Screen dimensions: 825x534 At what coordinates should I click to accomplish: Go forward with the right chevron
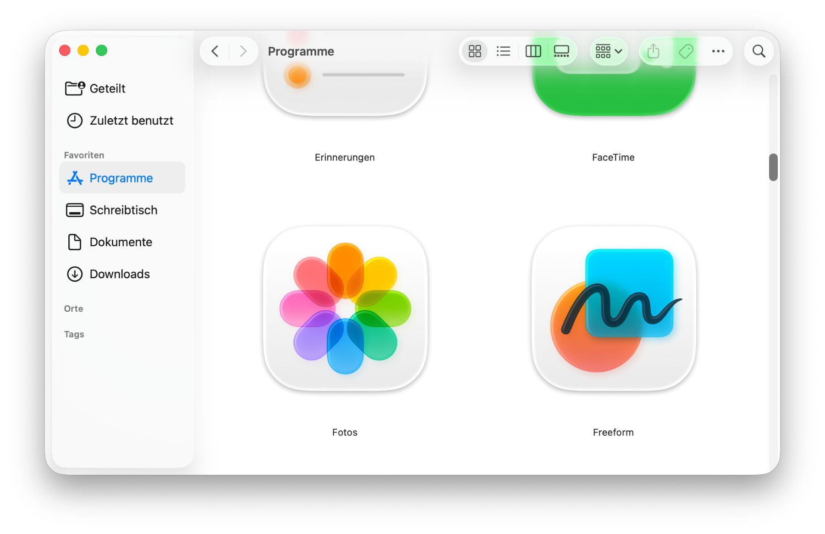coord(243,51)
